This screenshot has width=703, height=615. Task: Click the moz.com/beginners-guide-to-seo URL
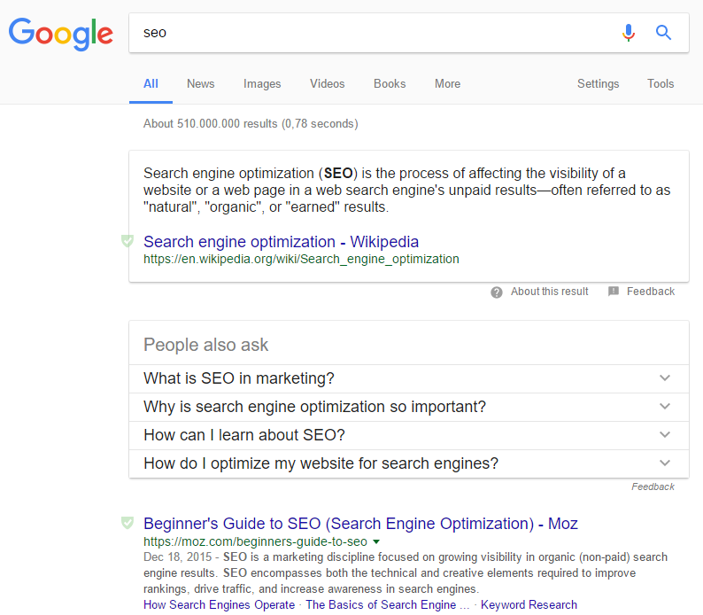255,541
